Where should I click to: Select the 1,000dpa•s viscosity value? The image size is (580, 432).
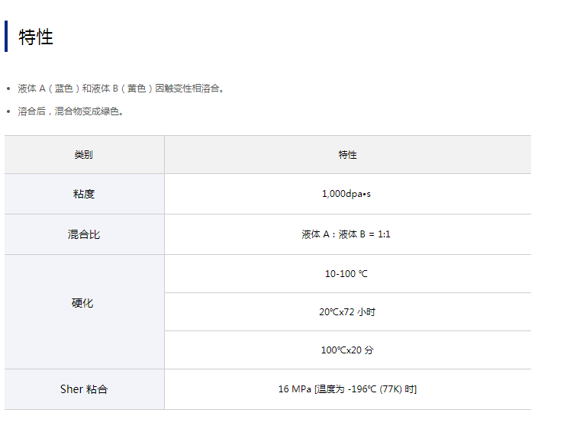pyautogui.click(x=346, y=195)
